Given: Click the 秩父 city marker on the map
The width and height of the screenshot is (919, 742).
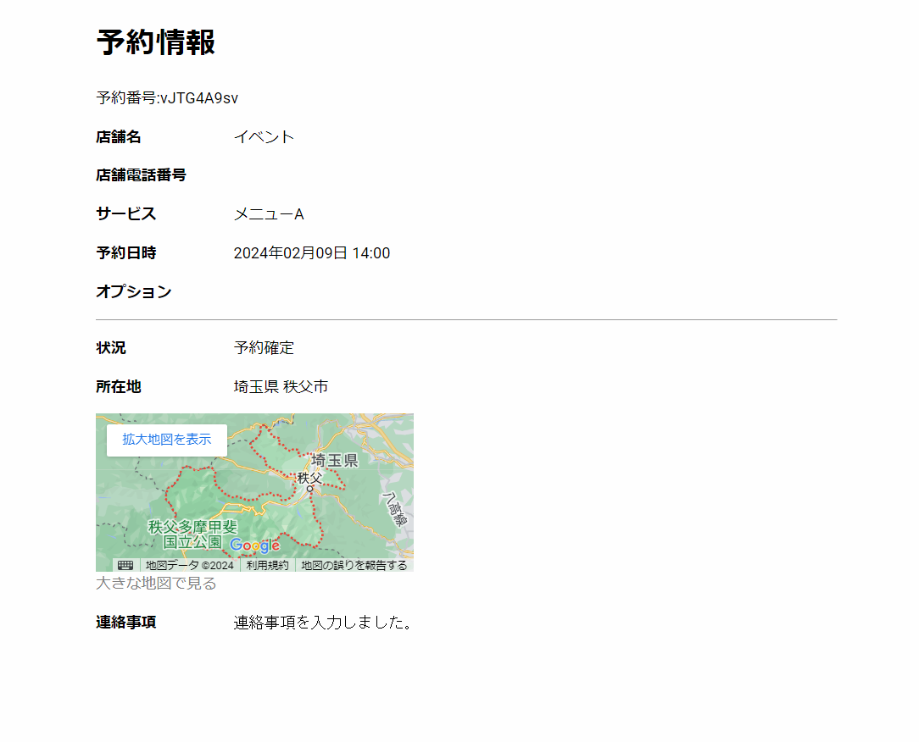Looking at the screenshot, I should tap(309, 489).
